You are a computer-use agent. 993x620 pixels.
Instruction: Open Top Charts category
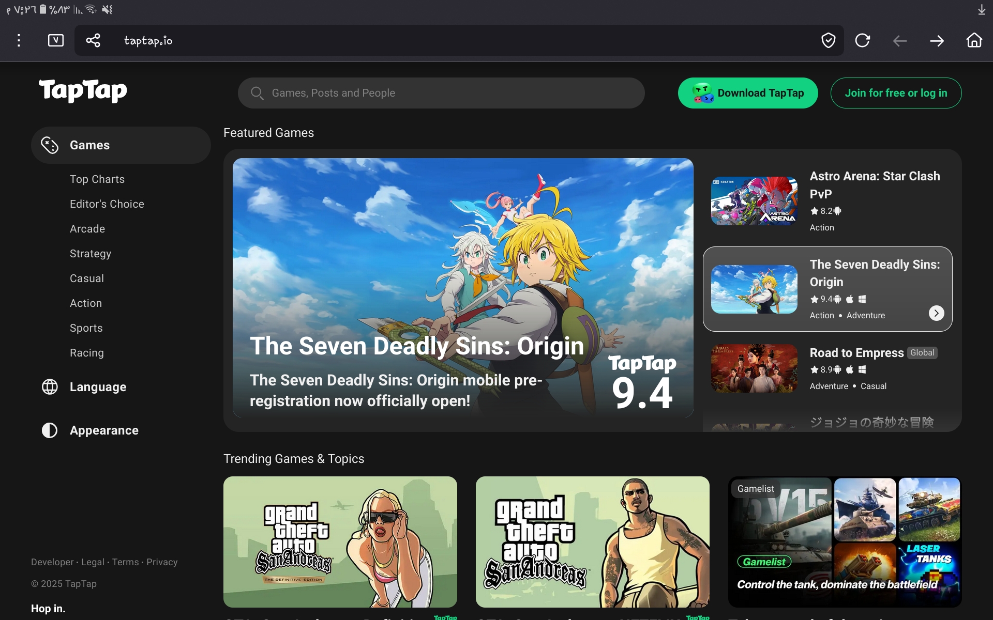coord(97,179)
